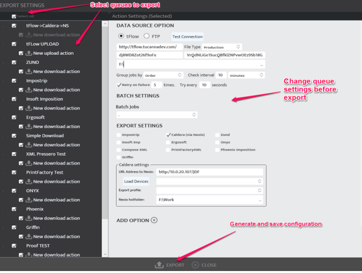
Task: Select the FTP data source radio button
Action: 147,36
